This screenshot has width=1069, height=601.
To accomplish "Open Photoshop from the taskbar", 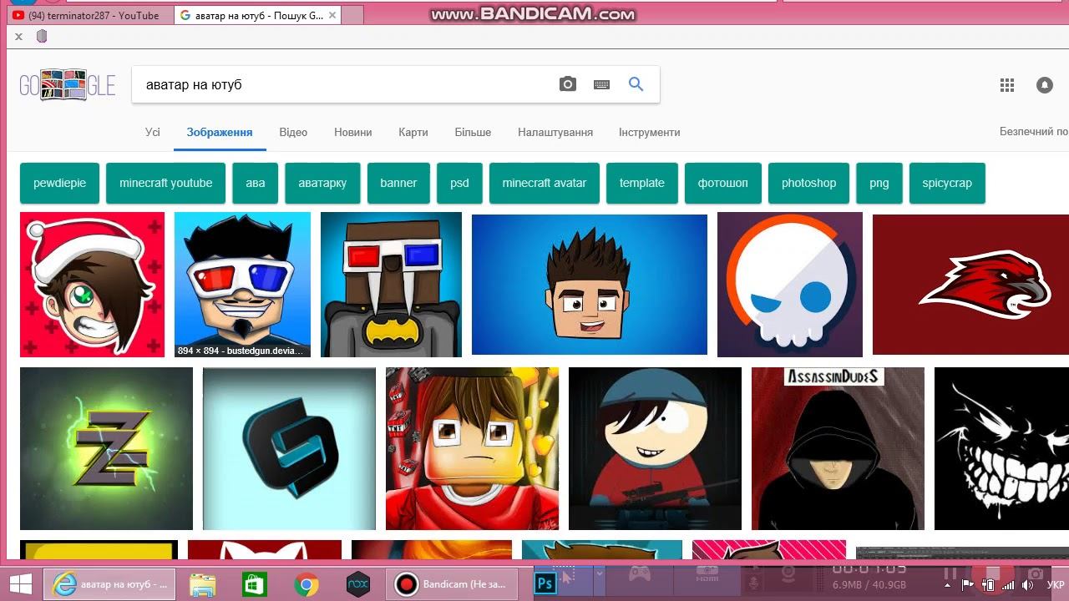I will point(545,584).
